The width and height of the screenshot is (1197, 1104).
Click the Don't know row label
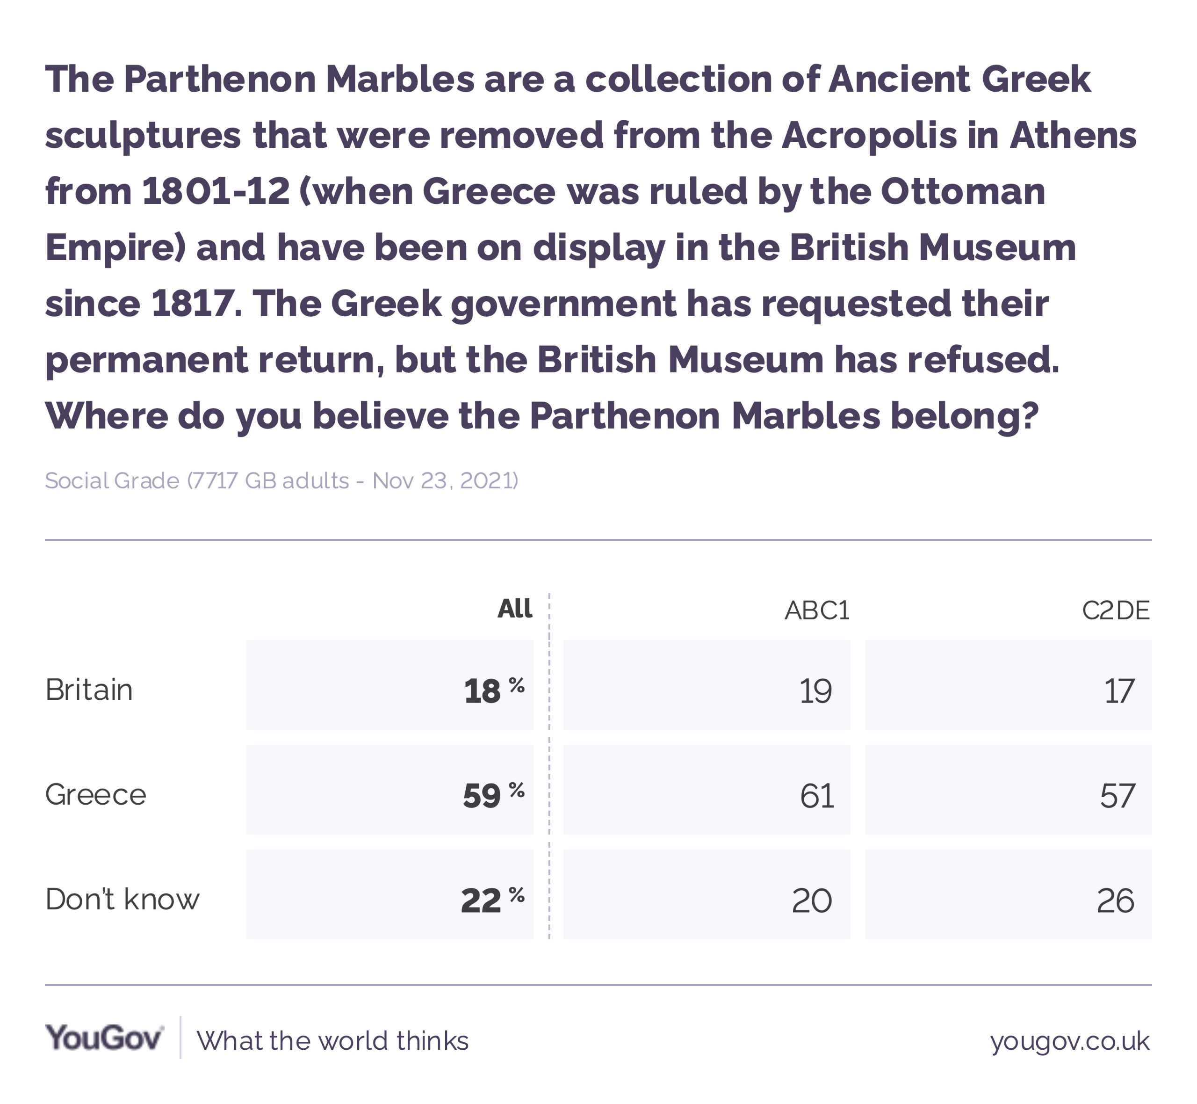(x=123, y=899)
